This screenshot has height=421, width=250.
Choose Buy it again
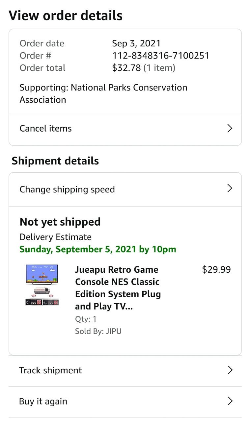[x=43, y=401]
